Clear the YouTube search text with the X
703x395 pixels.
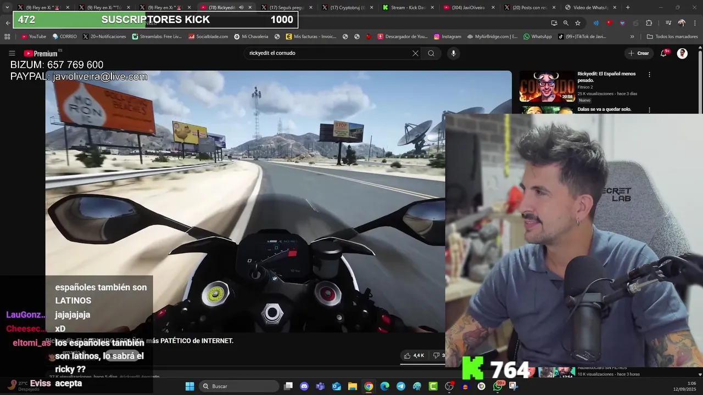tap(415, 53)
